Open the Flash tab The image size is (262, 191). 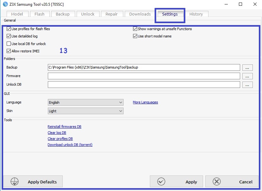coord(40,14)
